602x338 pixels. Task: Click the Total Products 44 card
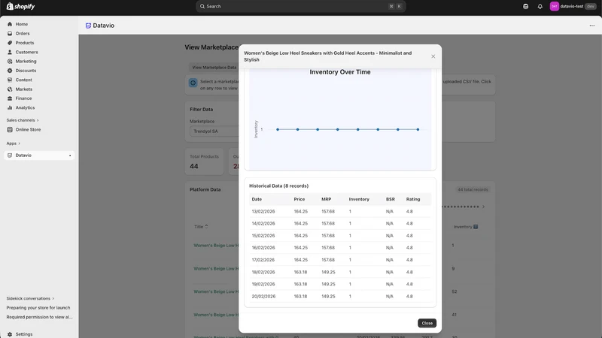coord(204,161)
